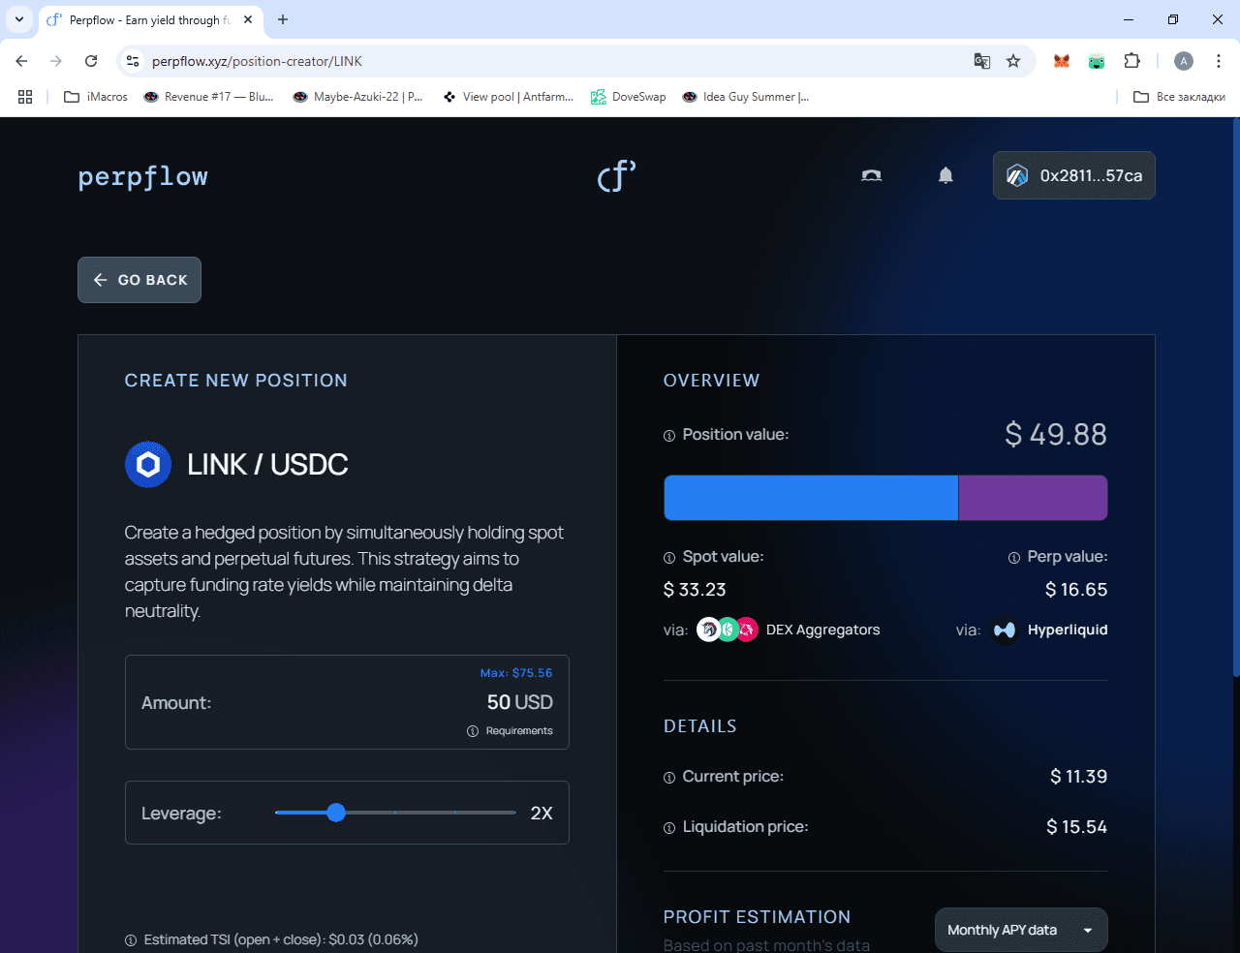Click the Perp value info icon
Viewport: 1240px width, 953px height.
(x=1014, y=558)
